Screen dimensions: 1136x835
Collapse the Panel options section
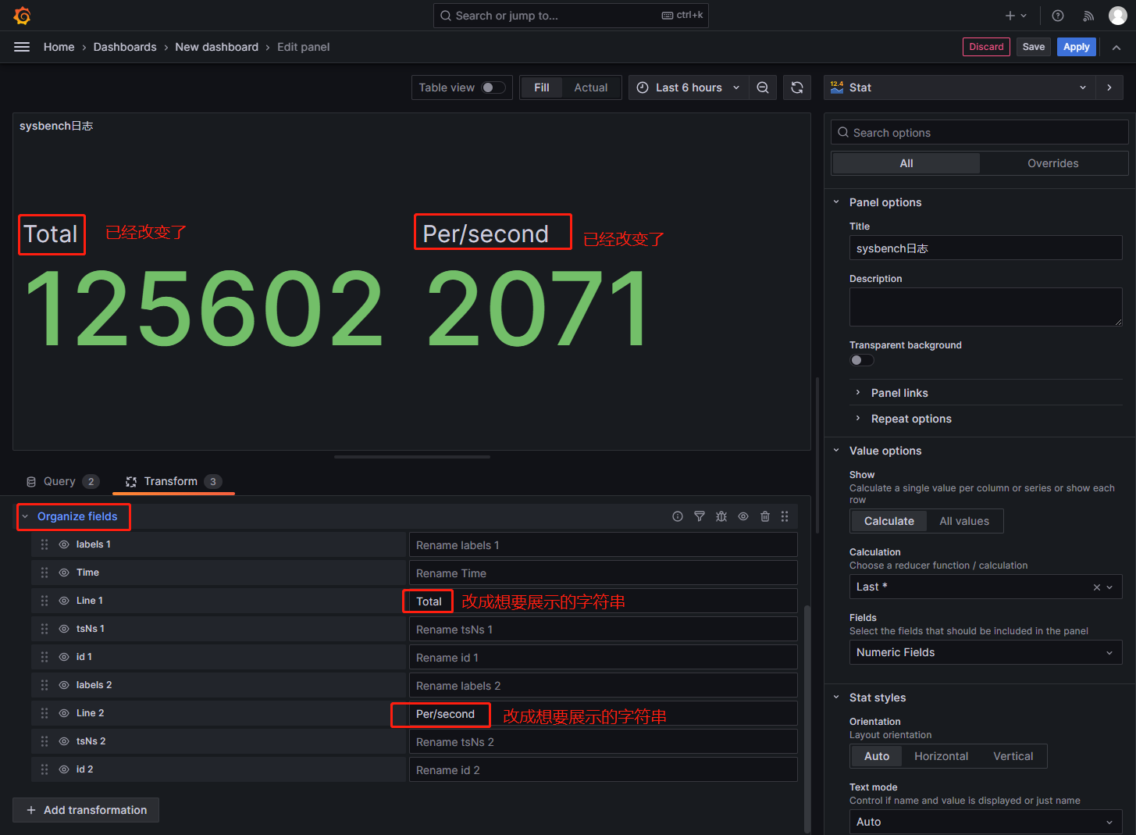coord(836,202)
